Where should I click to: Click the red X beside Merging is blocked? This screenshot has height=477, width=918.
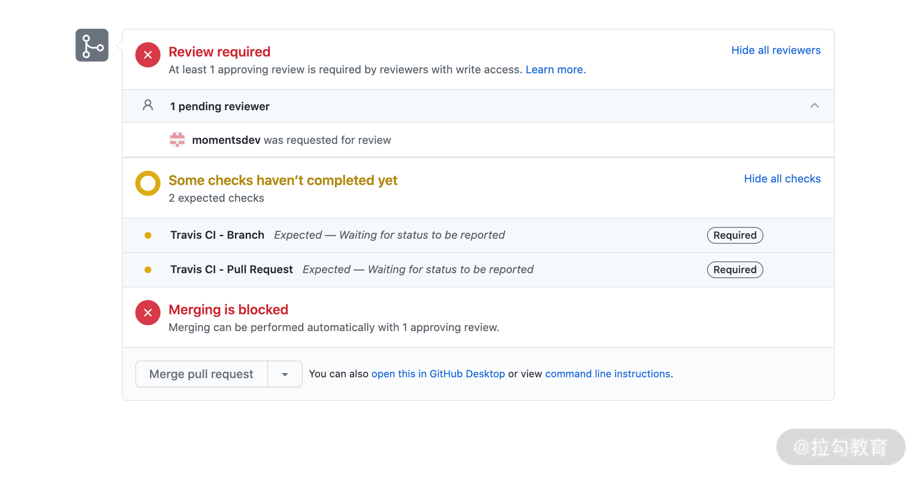coord(147,312)
